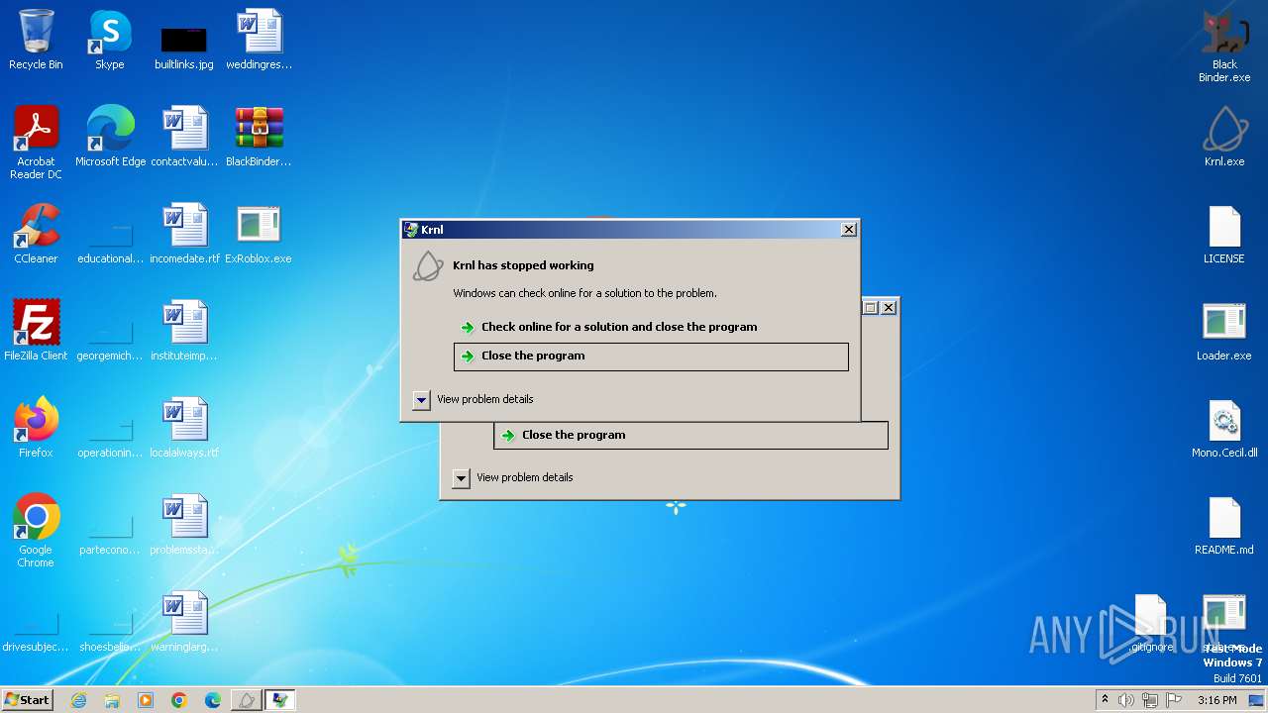Open CCleaner desktop shortcut
The height and width of the screenshot is (713, 1268).
(36, 234)
